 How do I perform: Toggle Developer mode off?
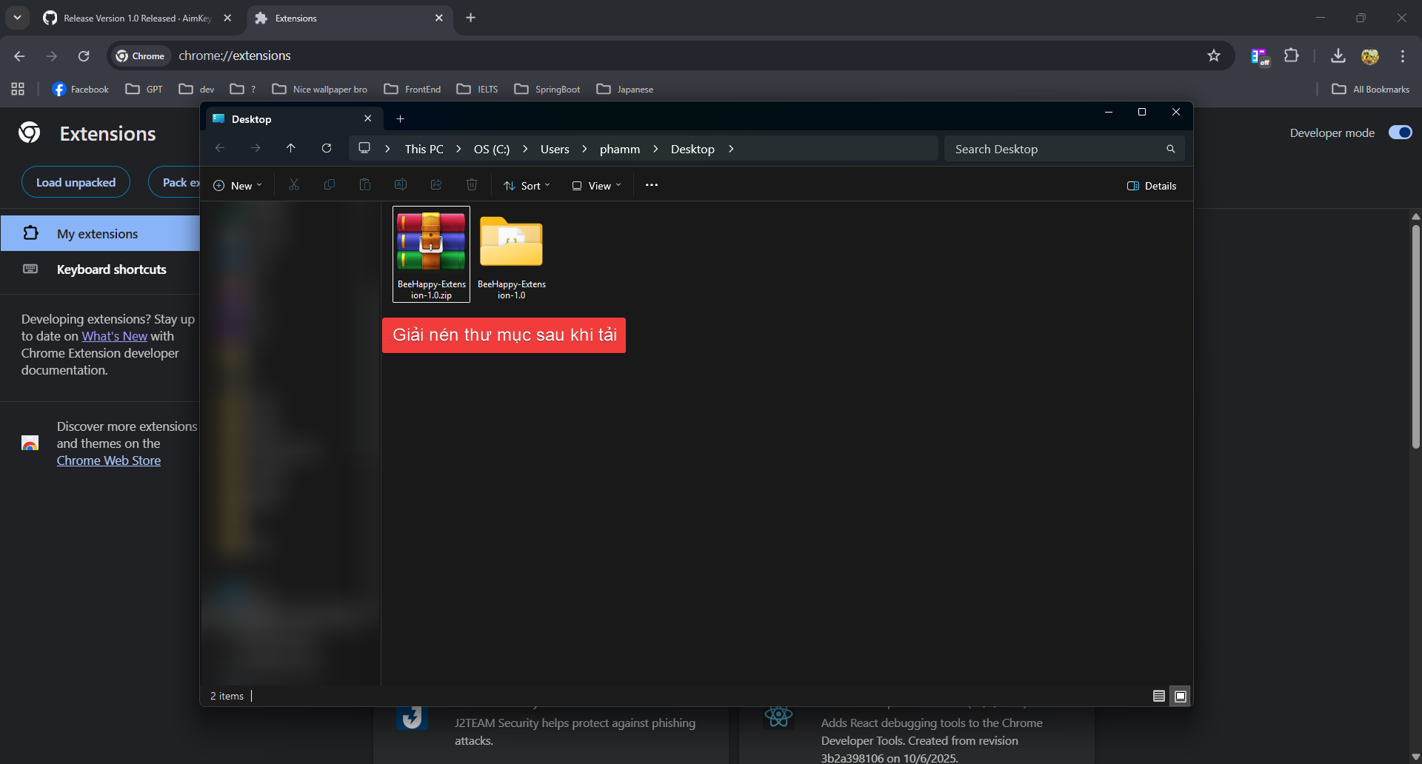coord(1400,132)
